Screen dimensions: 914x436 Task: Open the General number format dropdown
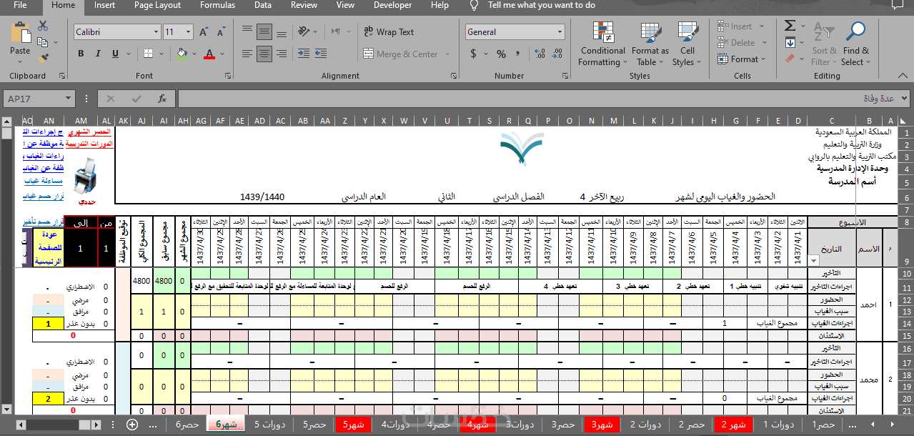pyautogui.click(x=559, y=32)
